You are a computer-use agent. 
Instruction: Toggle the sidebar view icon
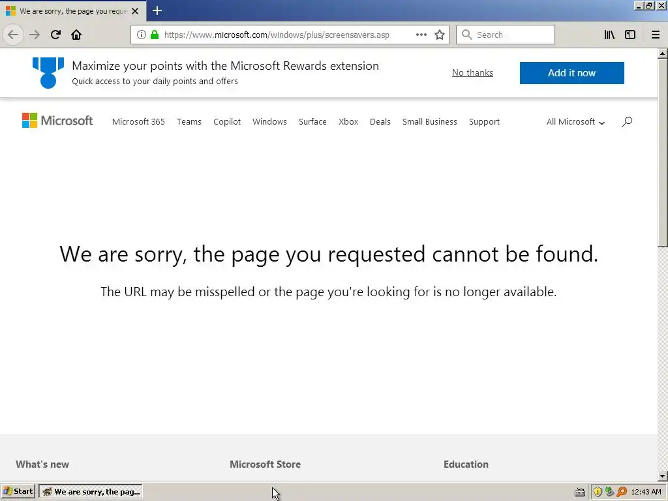click(630, 35)
